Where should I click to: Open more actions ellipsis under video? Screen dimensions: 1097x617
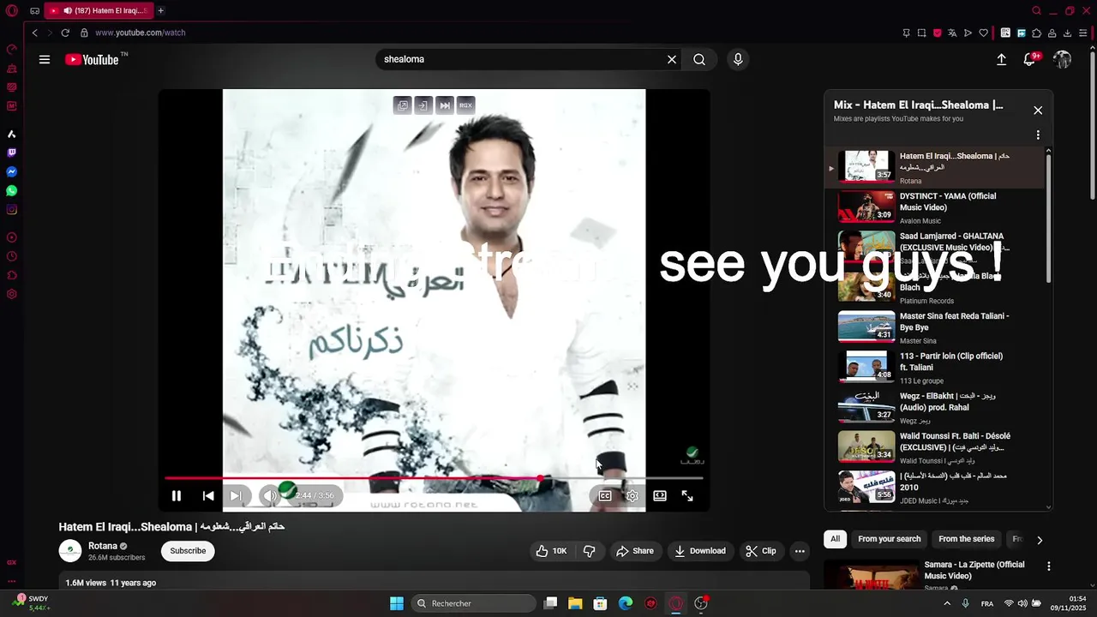tap(800, 551)
